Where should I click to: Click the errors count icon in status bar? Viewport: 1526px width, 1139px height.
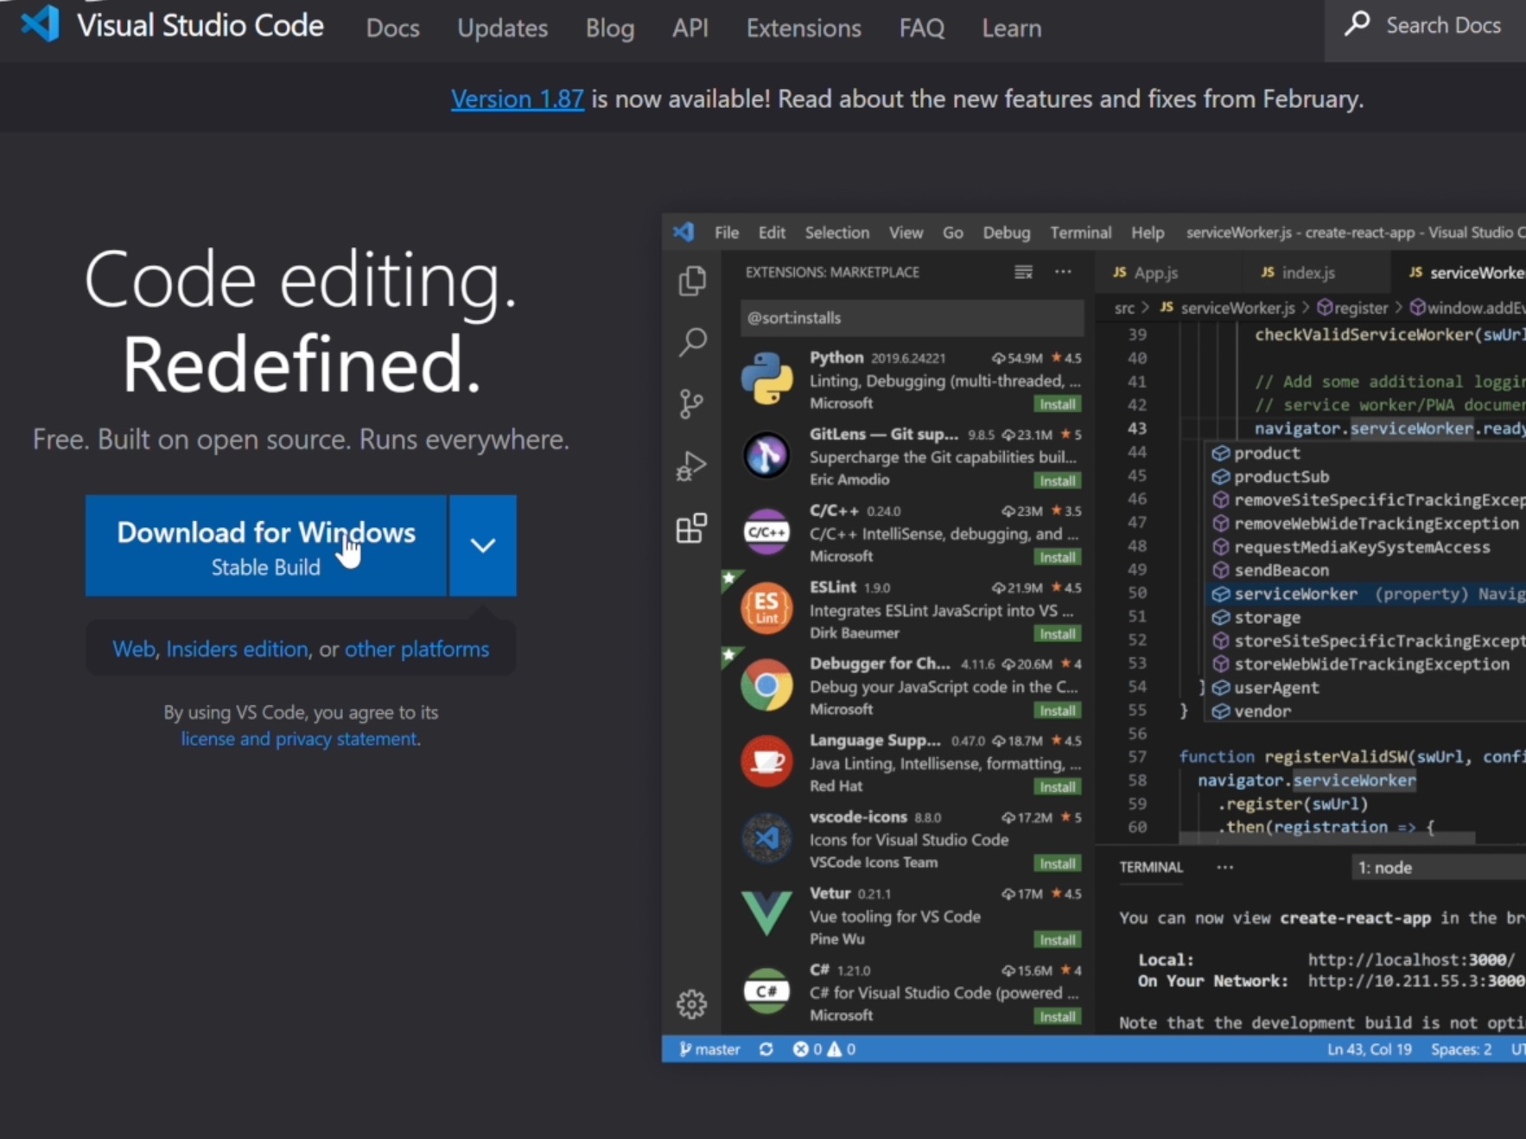pos(801,1049)
